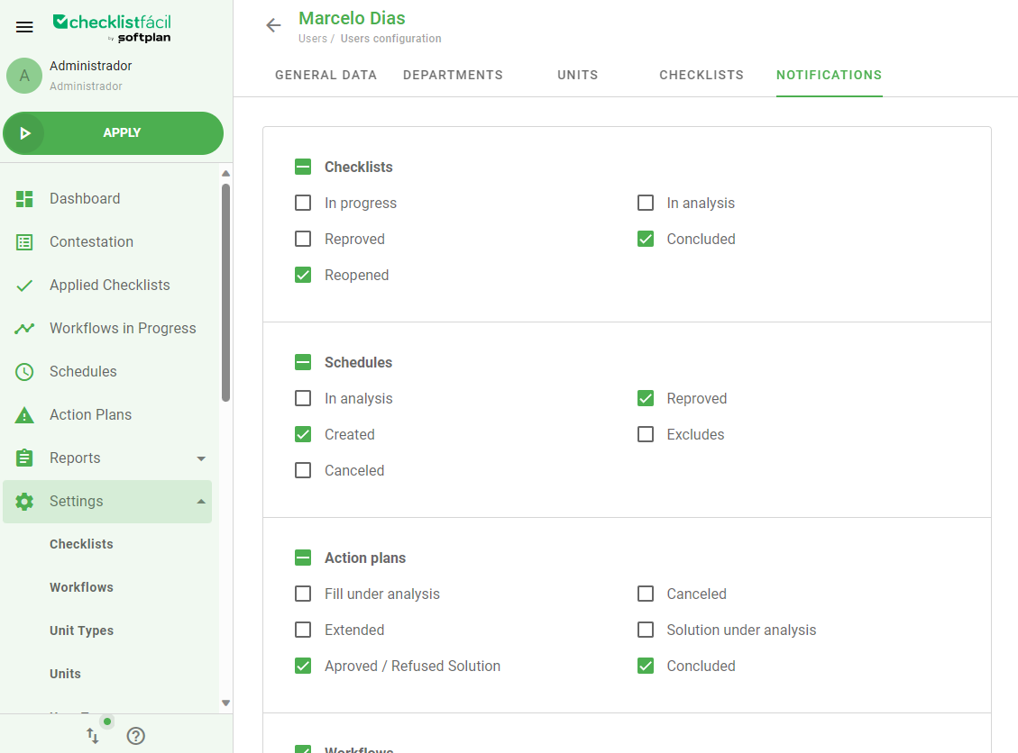Open Checklists under Settings
The height and width of the screenshot is (753, 1018).
81,544
